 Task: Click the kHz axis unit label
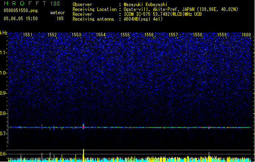4,33
